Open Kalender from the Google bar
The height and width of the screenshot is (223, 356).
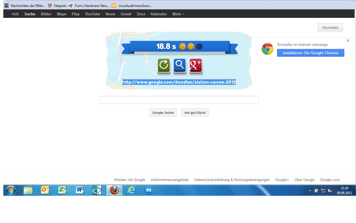159,14
